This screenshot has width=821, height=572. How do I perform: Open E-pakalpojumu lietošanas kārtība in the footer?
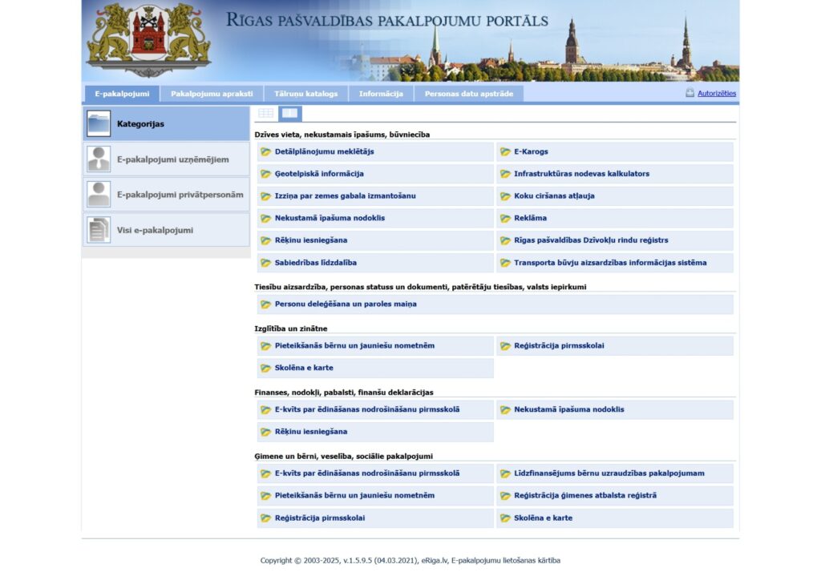coord(506,561)
